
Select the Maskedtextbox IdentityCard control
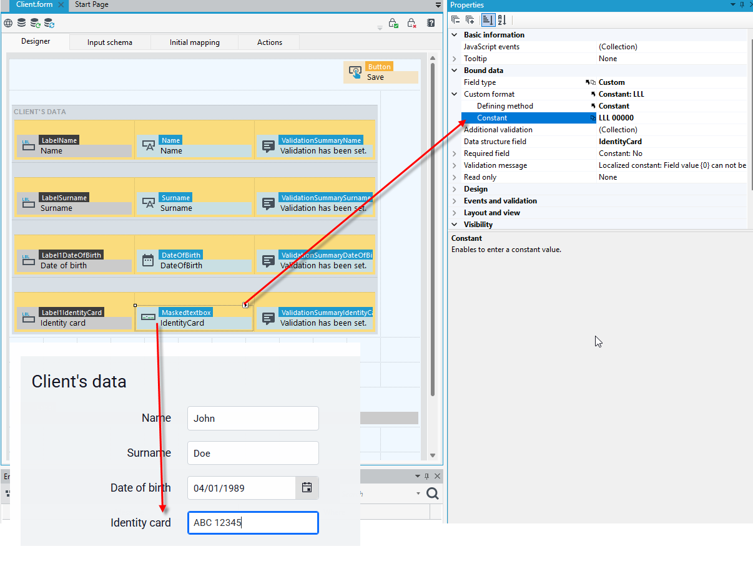[194, 318]
